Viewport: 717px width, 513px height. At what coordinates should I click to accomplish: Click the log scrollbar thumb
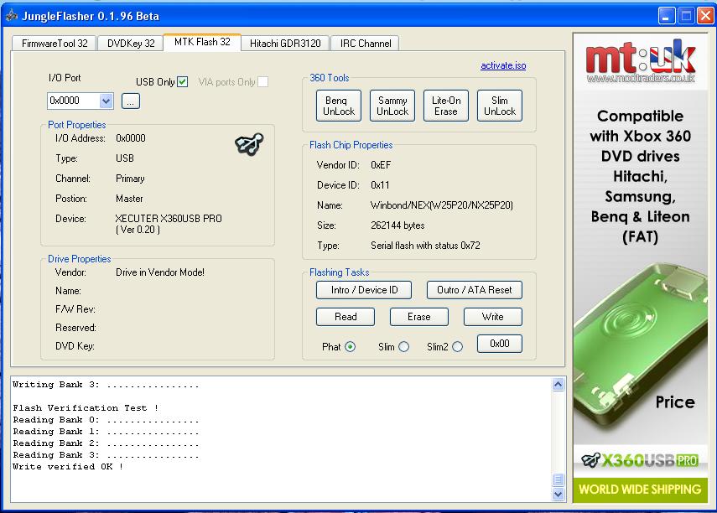click(558, 479)
